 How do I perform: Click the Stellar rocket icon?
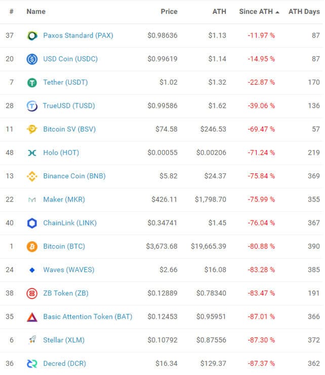point(32,340)
